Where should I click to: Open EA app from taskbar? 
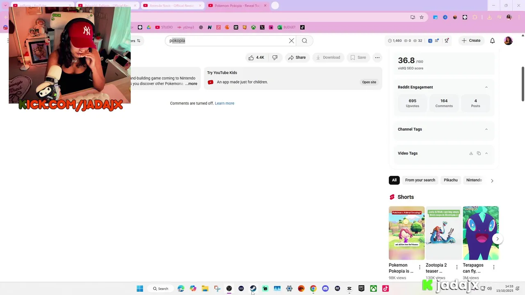click(301, 288)
